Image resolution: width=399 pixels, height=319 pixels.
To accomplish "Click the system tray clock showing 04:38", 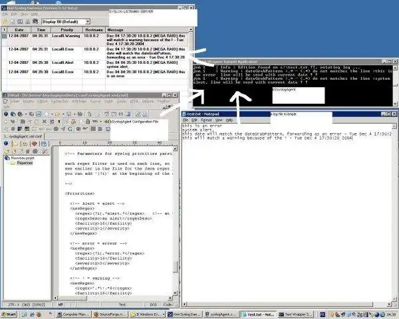I will point(392,314).
